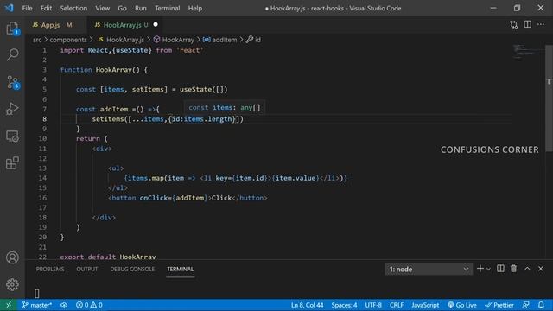Click the unsaved dot on HookArray.js tab
The image size is (553, 311).
[156, 25]
